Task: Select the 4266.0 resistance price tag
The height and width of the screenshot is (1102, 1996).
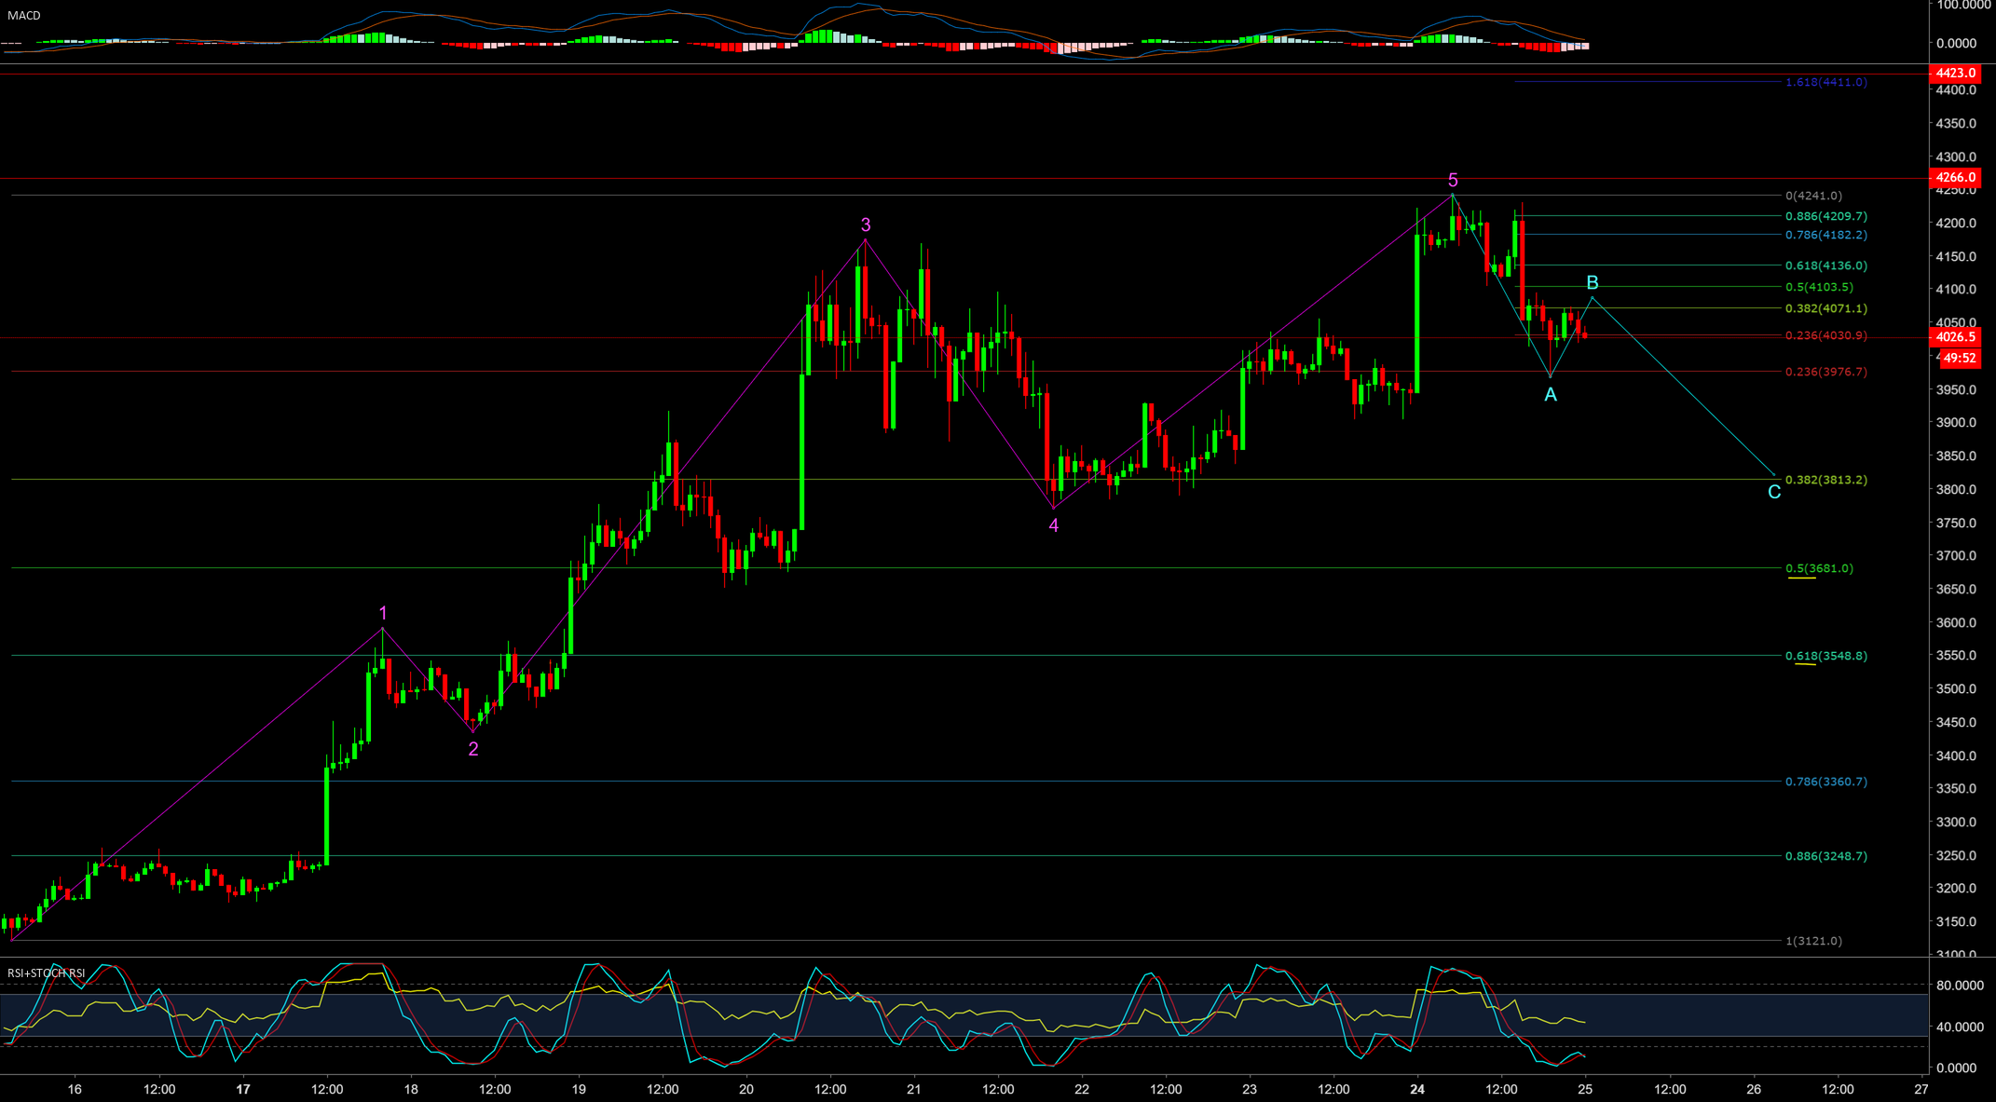Action: pyautogui.click(x=1958, y=177)
